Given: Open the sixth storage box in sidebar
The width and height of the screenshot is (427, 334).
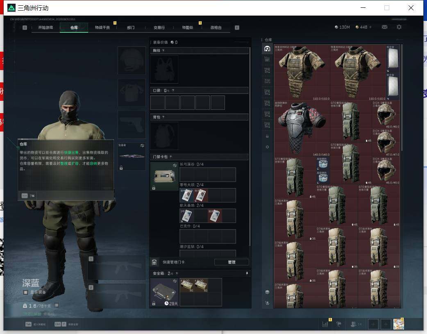Looking at the screenshot, I should [267, 103].
